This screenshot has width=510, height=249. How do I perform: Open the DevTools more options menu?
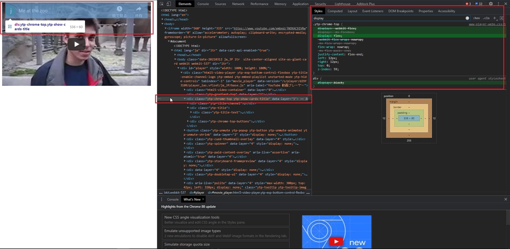(x=498, y=4)
